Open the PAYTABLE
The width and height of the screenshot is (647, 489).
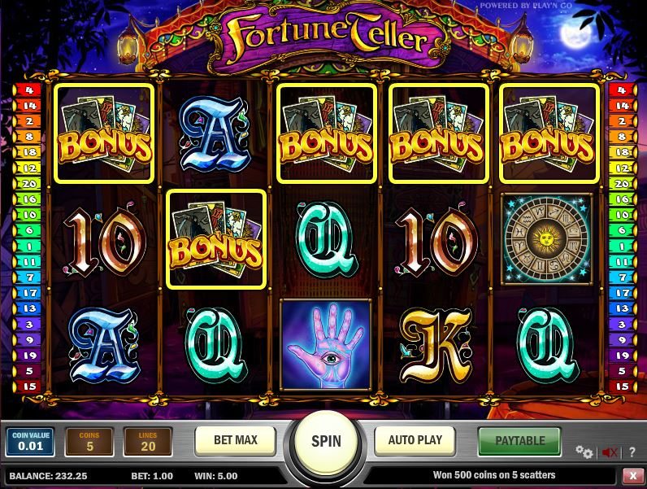pyautogui.click(x=519, y=441)
